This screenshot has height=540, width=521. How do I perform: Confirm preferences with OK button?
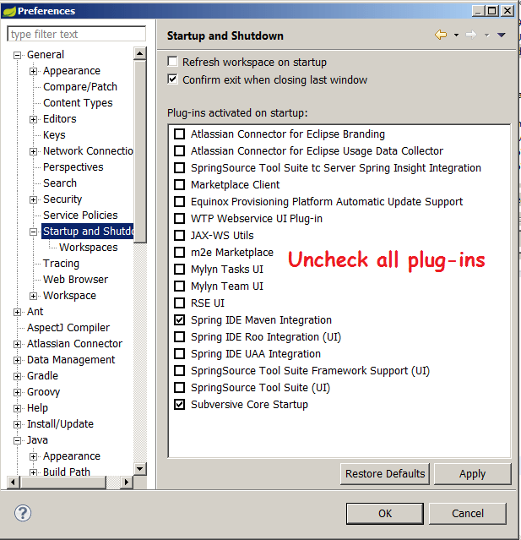point(385,514)
